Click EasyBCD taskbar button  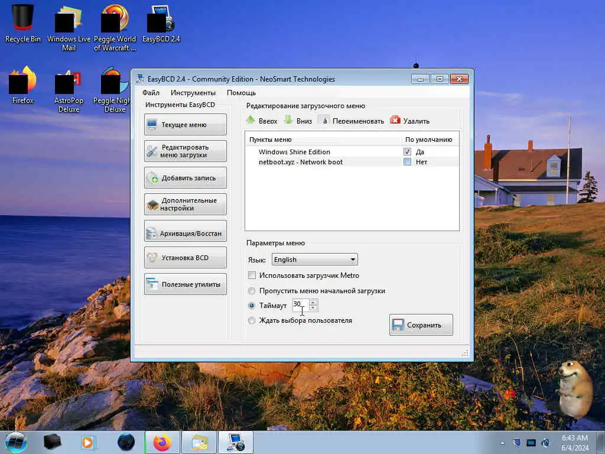(x=236, y=442)
